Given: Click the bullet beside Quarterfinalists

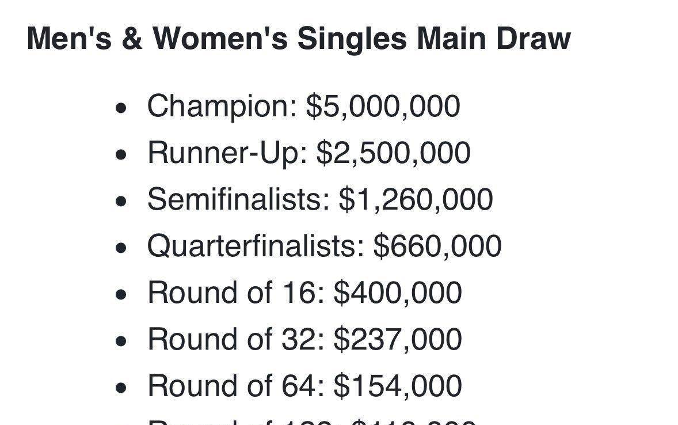Looking at the screenshot, I should (x=121, y=248).
